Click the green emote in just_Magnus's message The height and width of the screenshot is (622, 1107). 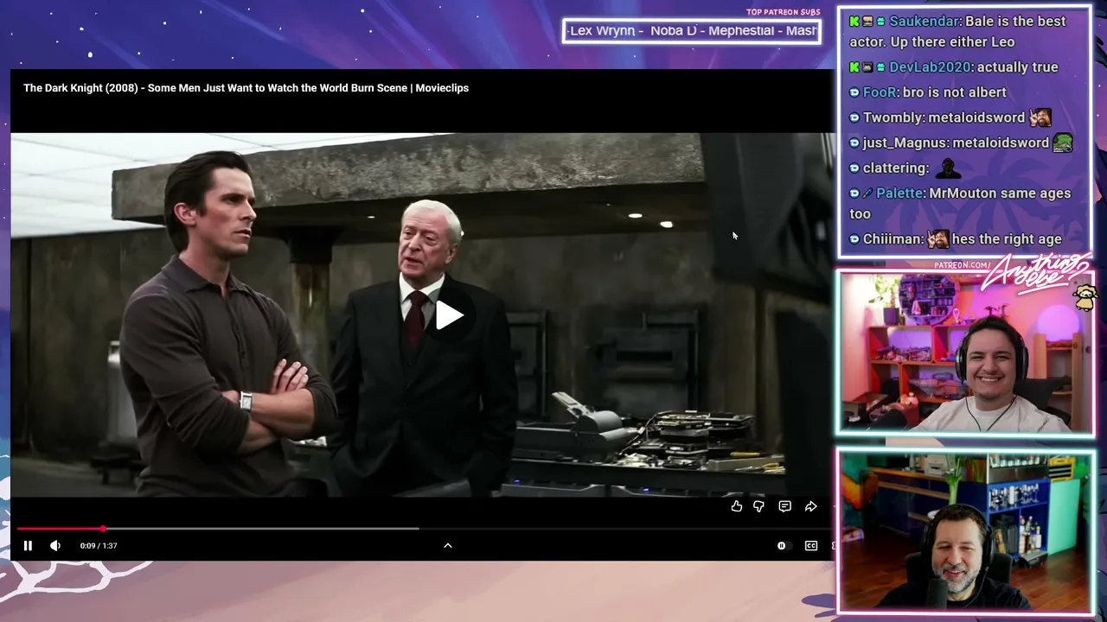1063,143
